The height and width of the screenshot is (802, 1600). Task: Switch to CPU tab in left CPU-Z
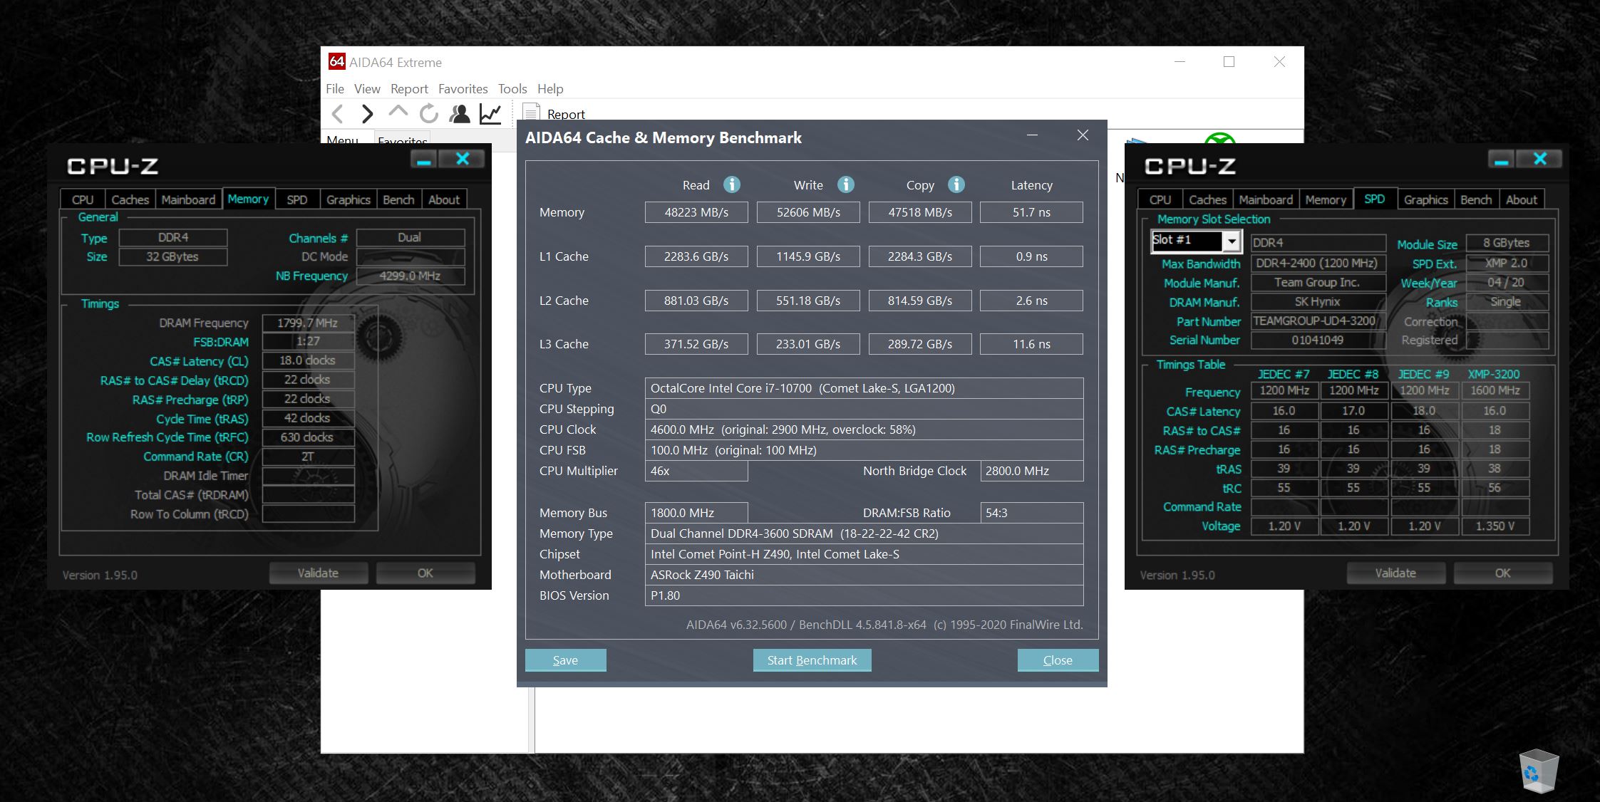point(83,199)
